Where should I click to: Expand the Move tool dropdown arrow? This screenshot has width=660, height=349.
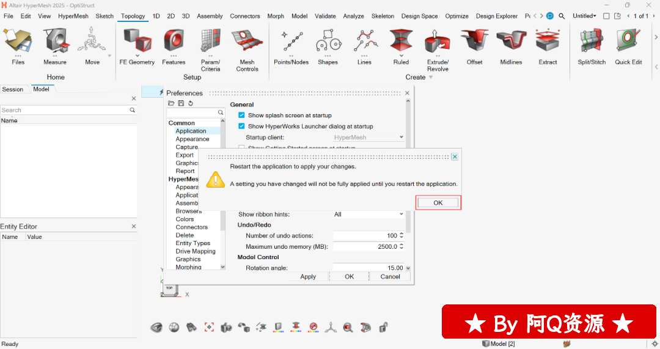point(109,56)
